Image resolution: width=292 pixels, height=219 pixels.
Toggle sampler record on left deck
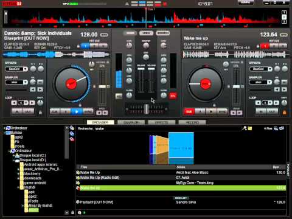click(40, 82)
